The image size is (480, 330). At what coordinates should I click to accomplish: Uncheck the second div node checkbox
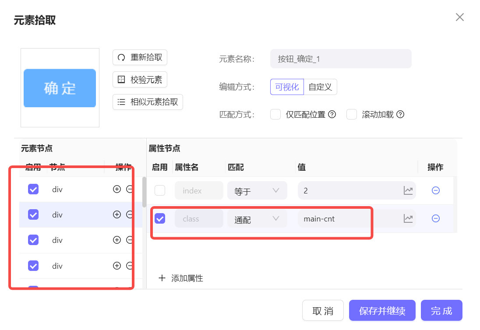pos(33,214)
